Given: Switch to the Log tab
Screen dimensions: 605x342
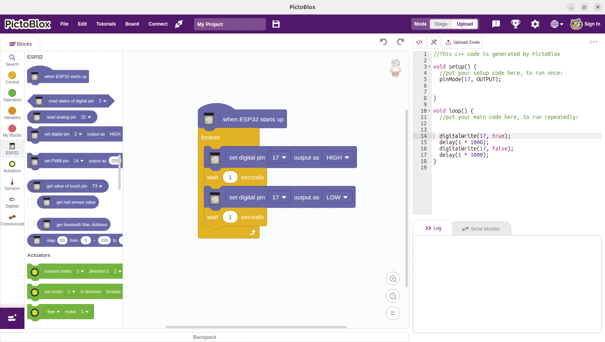Looking at the screenshot, I should 433,228.
